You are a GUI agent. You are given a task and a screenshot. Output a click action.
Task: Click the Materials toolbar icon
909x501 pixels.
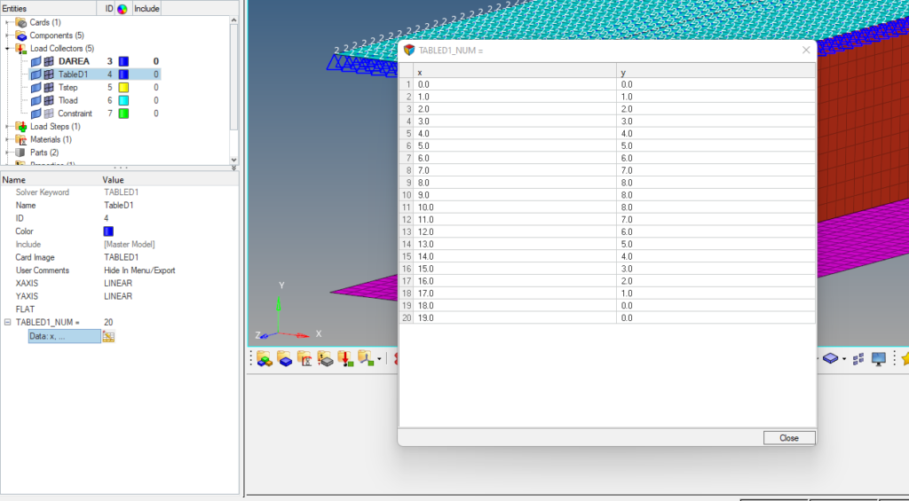tap(305, 359)
